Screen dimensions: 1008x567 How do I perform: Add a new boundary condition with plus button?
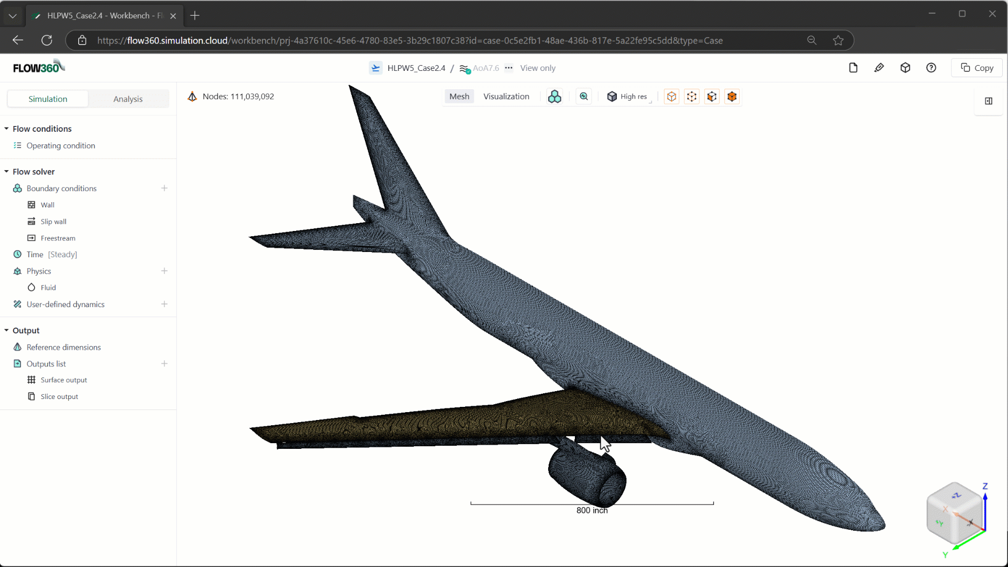[x=164, y=188]
